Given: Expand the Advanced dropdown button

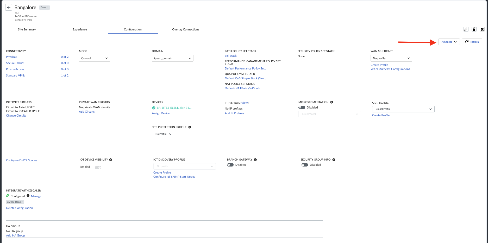Looking at the screenshot, I should (x=449, y=42).
